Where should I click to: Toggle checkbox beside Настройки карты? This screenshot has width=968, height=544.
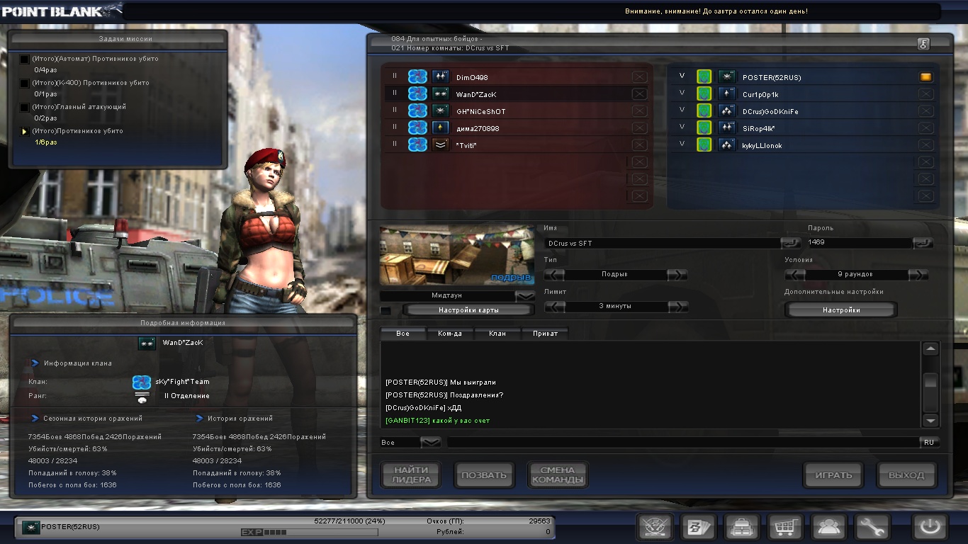(x=385, y=310)
